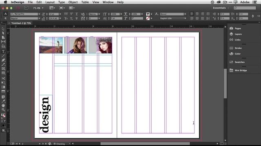Open the font style Regular dropdown
261x146 pixels.
tap(39, 18)
